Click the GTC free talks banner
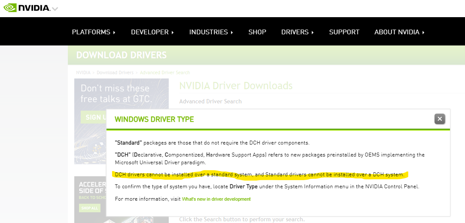This screenshot has width=465, height=223. click(x=121, y=121)
